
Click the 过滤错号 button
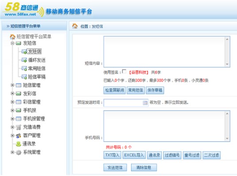click(x=172, y=155)
